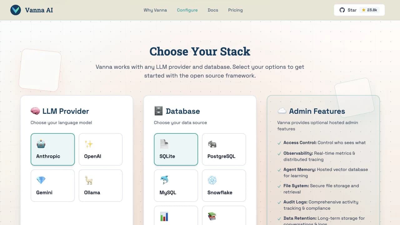Click the Choose Your Stack heading
The image size is (400, 225).
(x=200, y=51)
